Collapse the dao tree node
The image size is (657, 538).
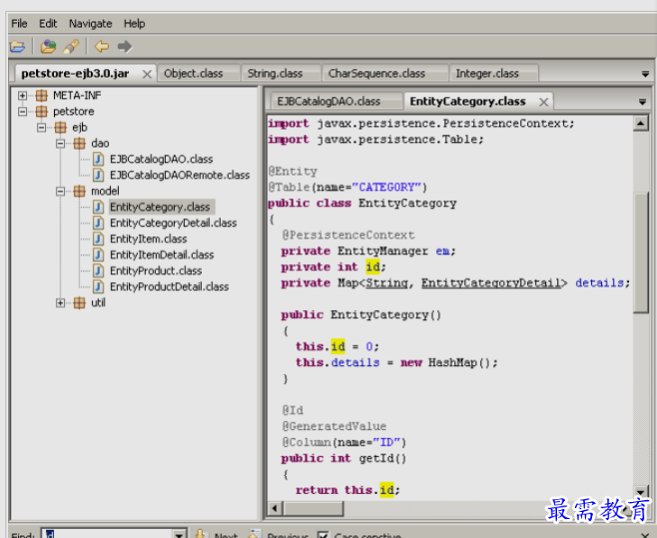[60, 143]
